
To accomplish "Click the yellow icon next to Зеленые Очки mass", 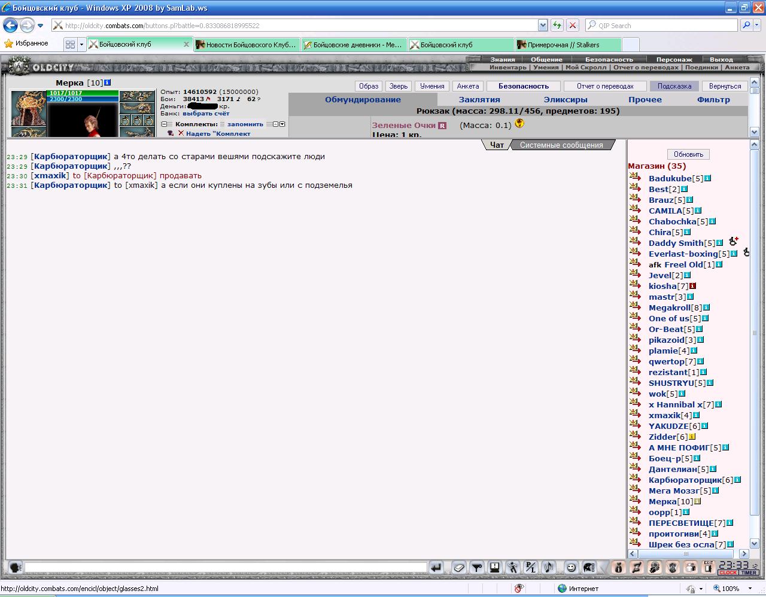I will 519,124.
